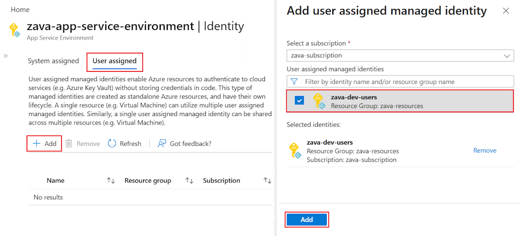The height and width of the screenshot is (236, 523).
Task: Open the zava-subscription dropdown
Action: point(400,55)
